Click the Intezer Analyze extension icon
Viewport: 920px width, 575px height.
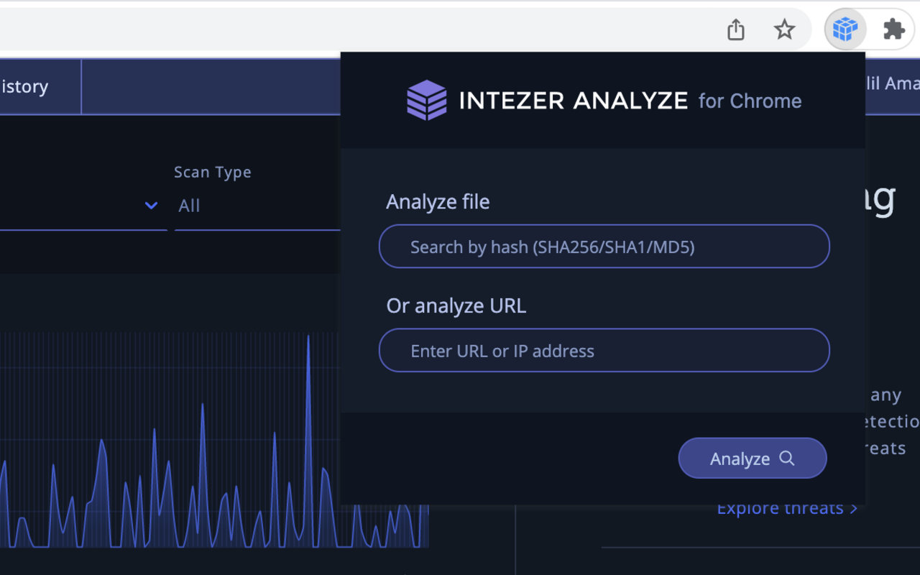pos(845,29)
